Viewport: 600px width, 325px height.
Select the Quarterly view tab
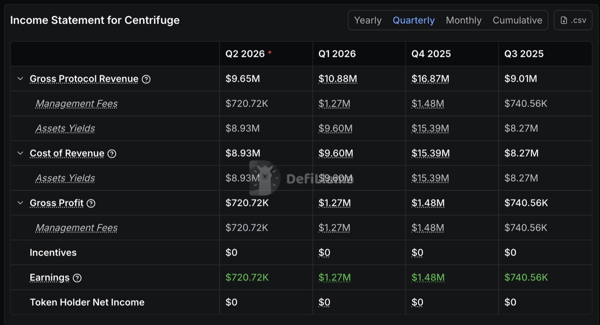click(414, 20)
